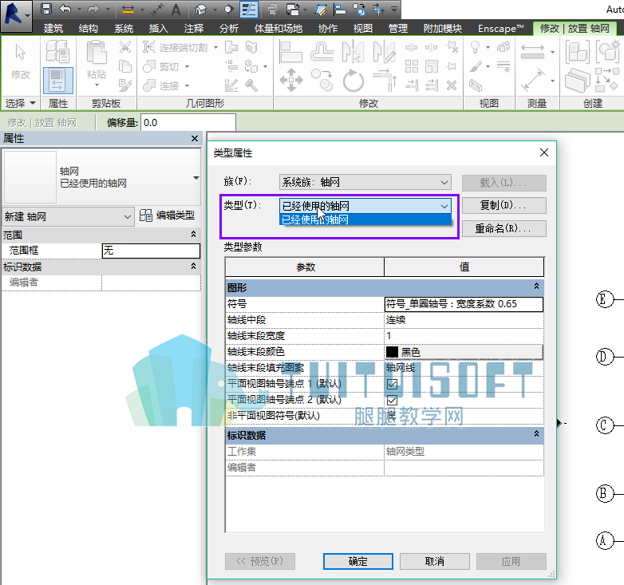Collapse the 标识数据 section in Properties palette
Image resolution: width=624 pixels, height=585 pixels.
193,267
